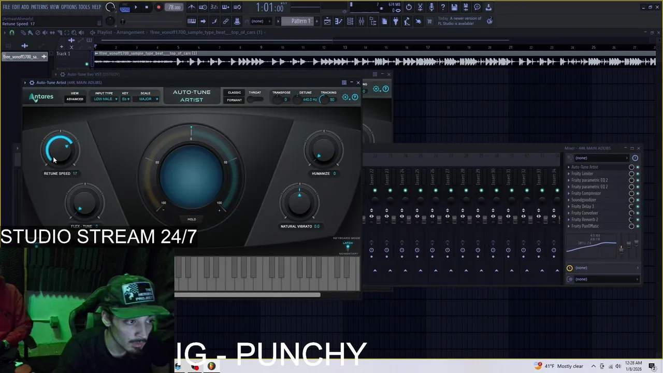Image resolution: width=663 pixels, height=373 pixels.
Task: Click the TRACKING knob
Action: (323, 99)
